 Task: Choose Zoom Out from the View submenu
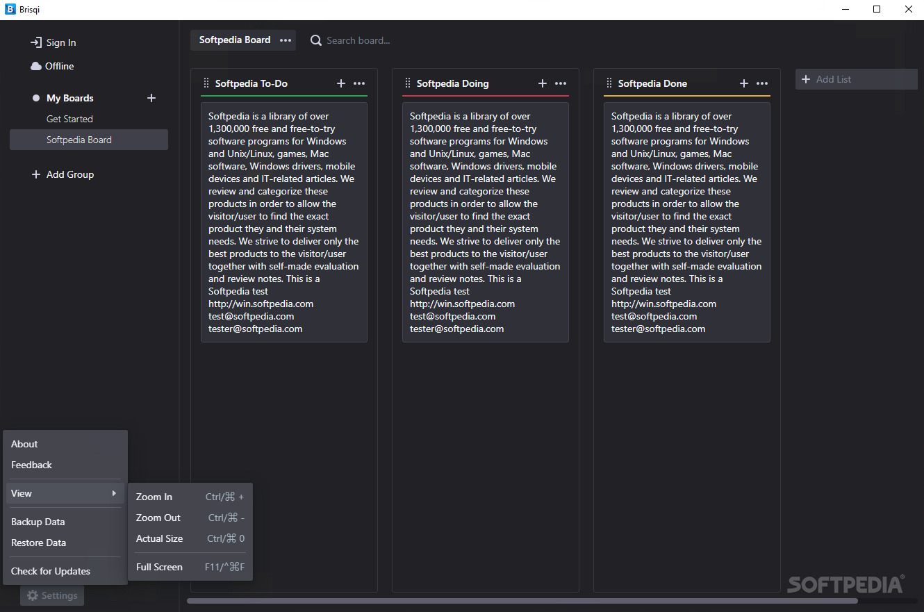click(190, 518)
